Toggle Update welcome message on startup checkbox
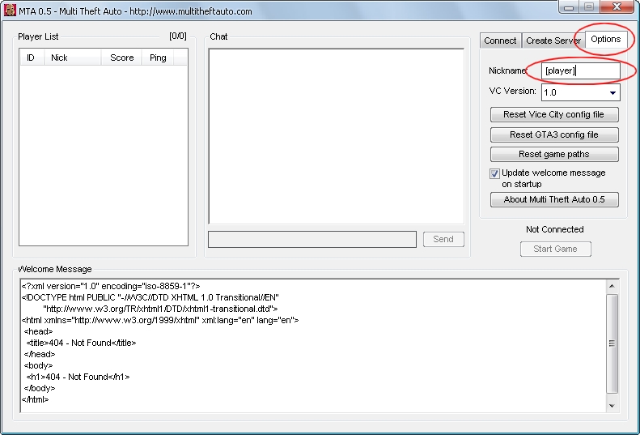Image resolution: width=640 pixels, height=435 pixels. pyautogui.click(x=494, y=173)
